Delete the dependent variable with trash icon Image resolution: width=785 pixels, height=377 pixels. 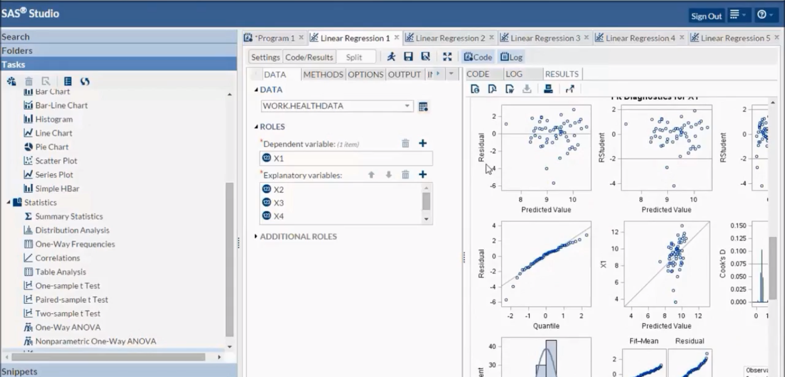405,143
